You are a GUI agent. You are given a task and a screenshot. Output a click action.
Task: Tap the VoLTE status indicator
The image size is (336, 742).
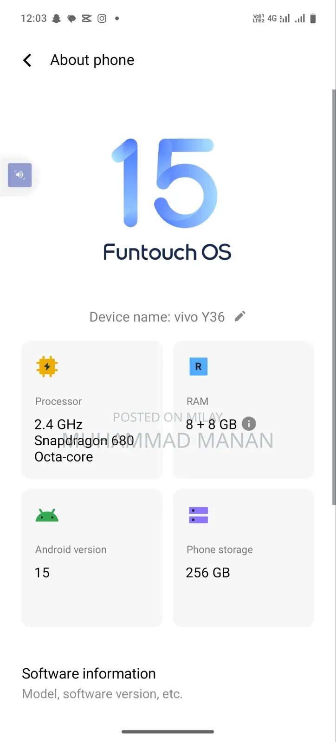pyautogui.click(x=258, y=19)
